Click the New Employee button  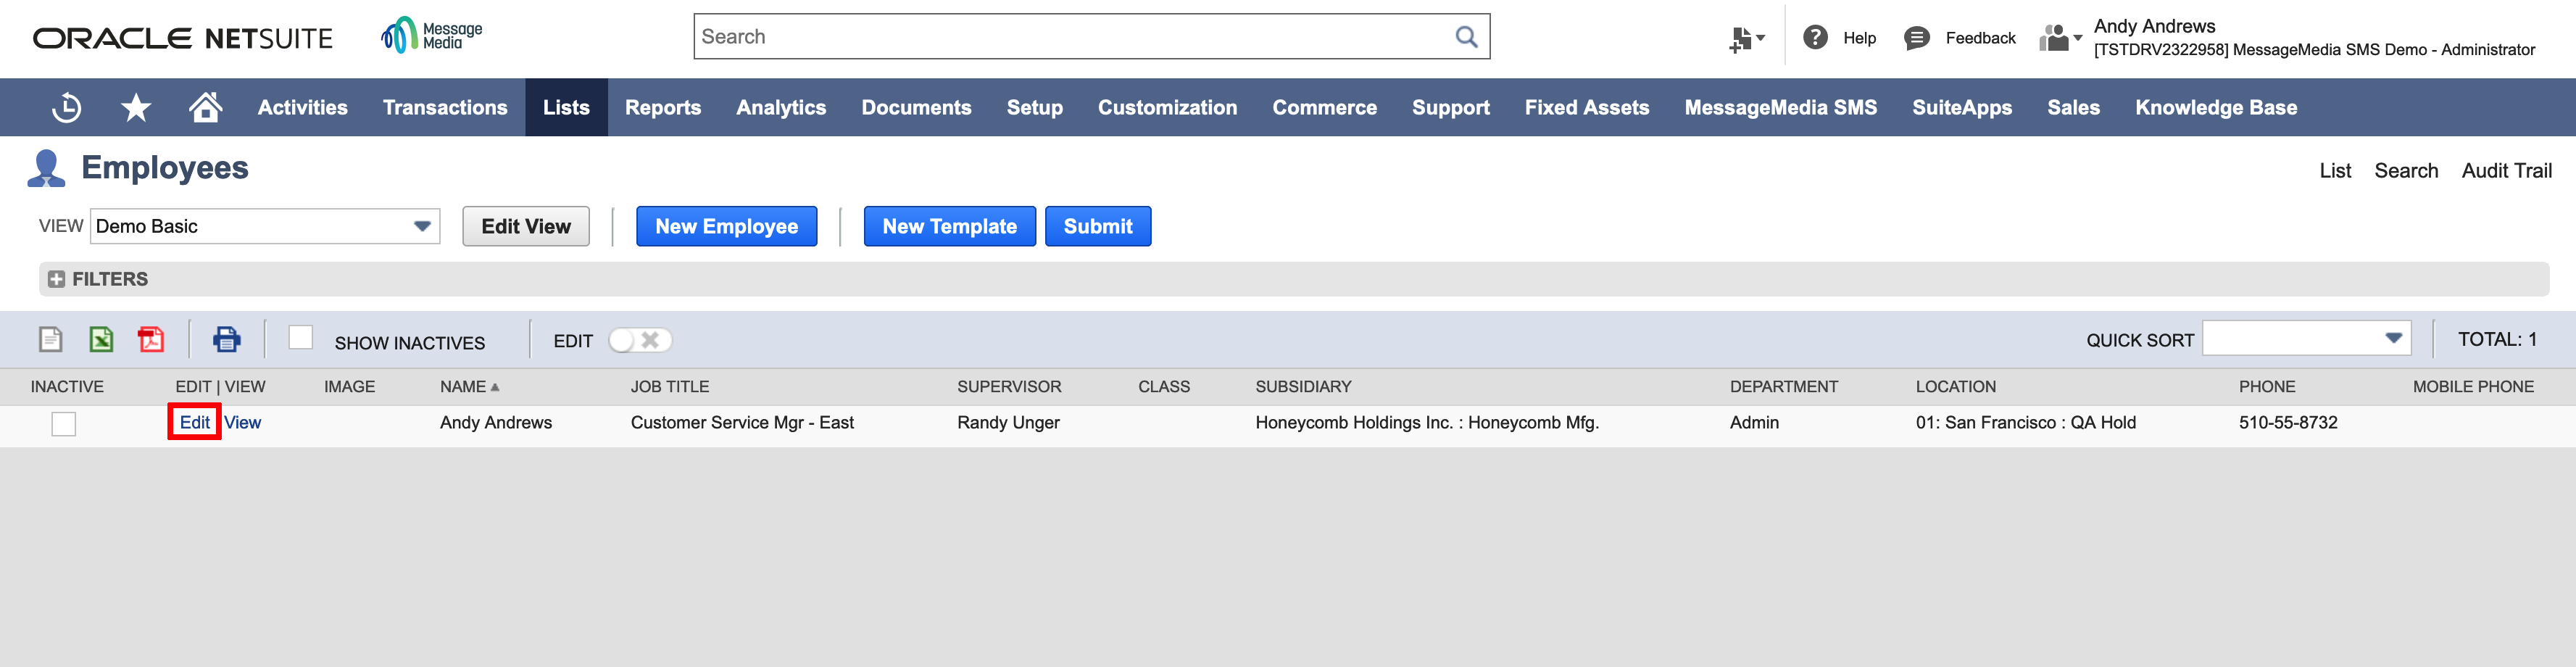point(726,226)
